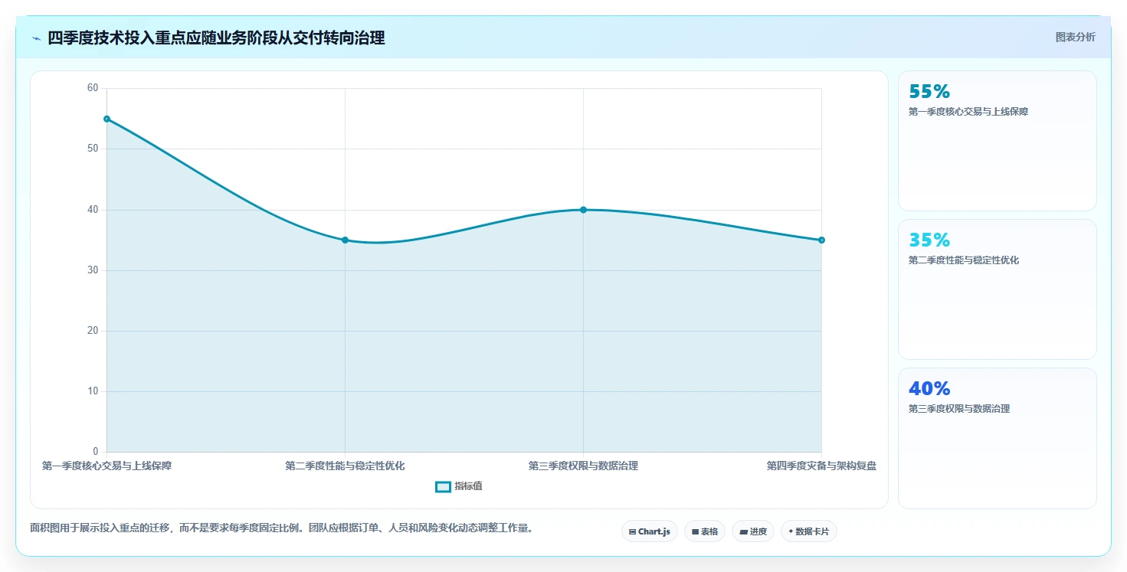Open the 55% first-quarter data card
Image resolution: width=1127 pixels, height=572 pixels.
[998, 141]
